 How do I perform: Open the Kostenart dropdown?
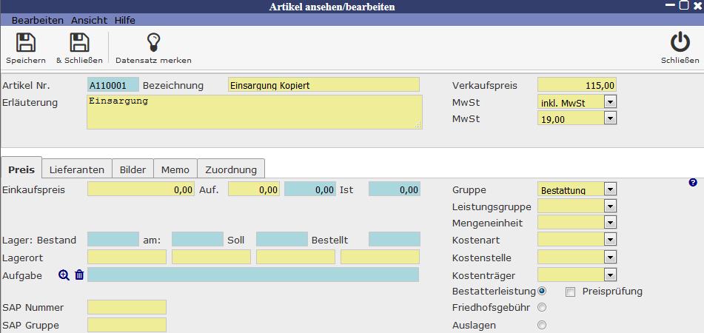point(610,240)
